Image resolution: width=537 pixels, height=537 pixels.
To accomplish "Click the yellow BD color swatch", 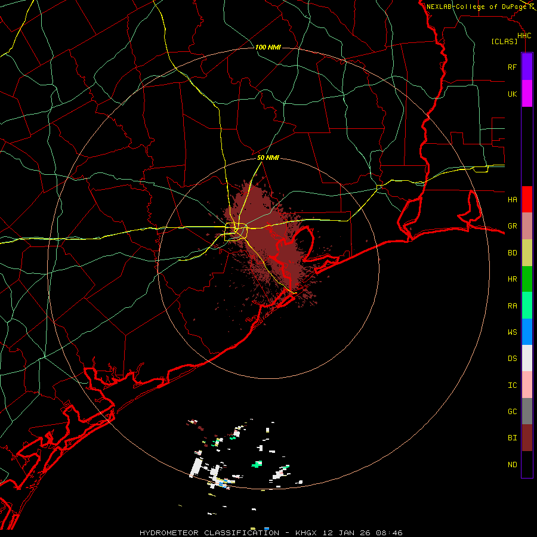I will (x=527, y=253).
